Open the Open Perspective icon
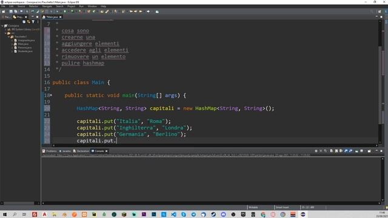Image resolution: width=388 pixels, height=218 pixels. (x=380, y=12)
